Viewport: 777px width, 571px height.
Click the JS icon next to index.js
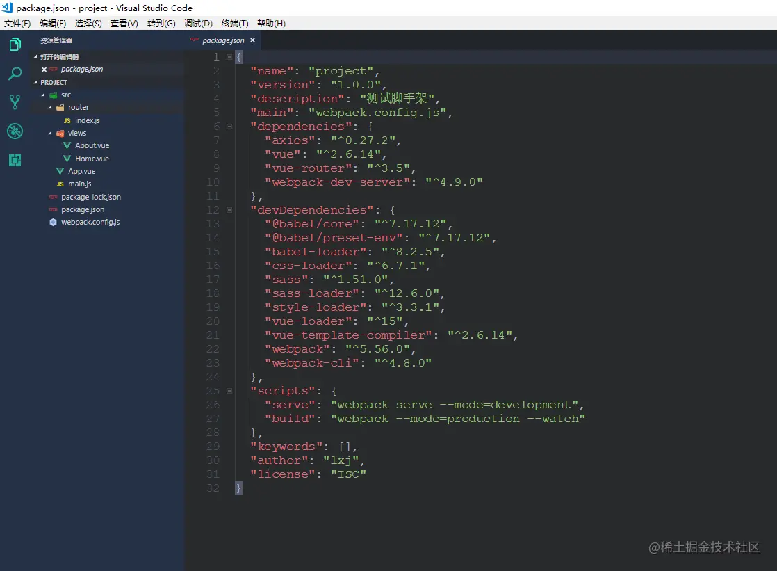point(67,120)
